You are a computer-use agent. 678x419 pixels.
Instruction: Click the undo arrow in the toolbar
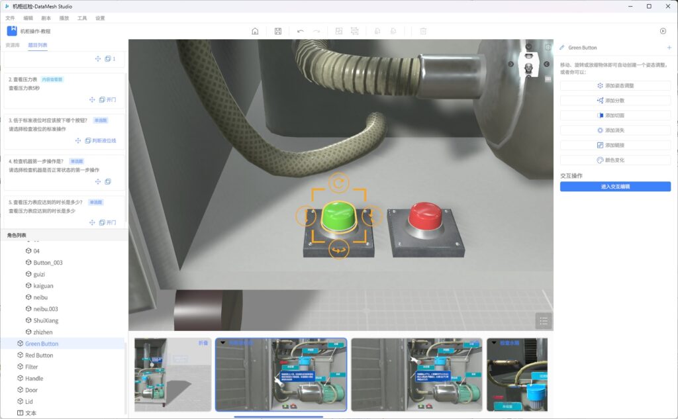click(301, 31)
